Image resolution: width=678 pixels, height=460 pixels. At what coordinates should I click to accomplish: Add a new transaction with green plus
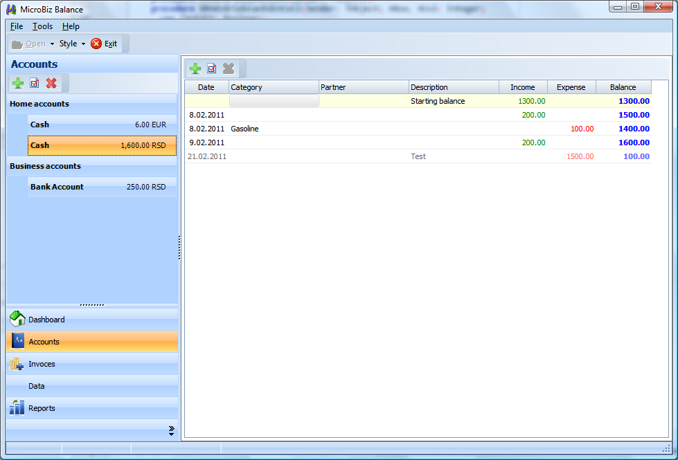[x=195, y=68]
